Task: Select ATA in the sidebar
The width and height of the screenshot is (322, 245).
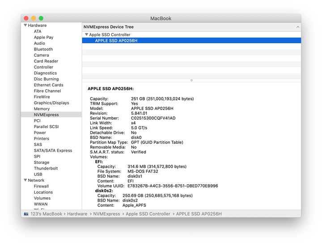Action: [x=38, y=31]
